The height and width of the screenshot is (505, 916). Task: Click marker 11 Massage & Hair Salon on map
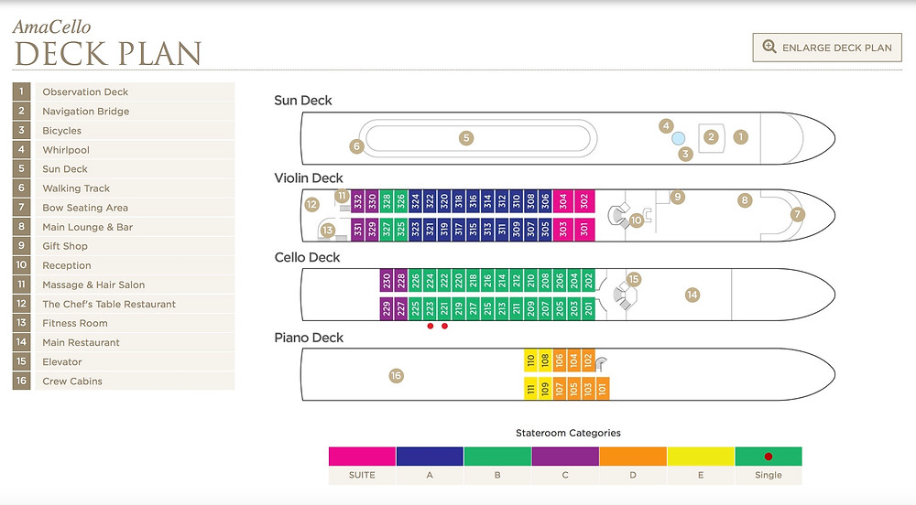(342, 196)
